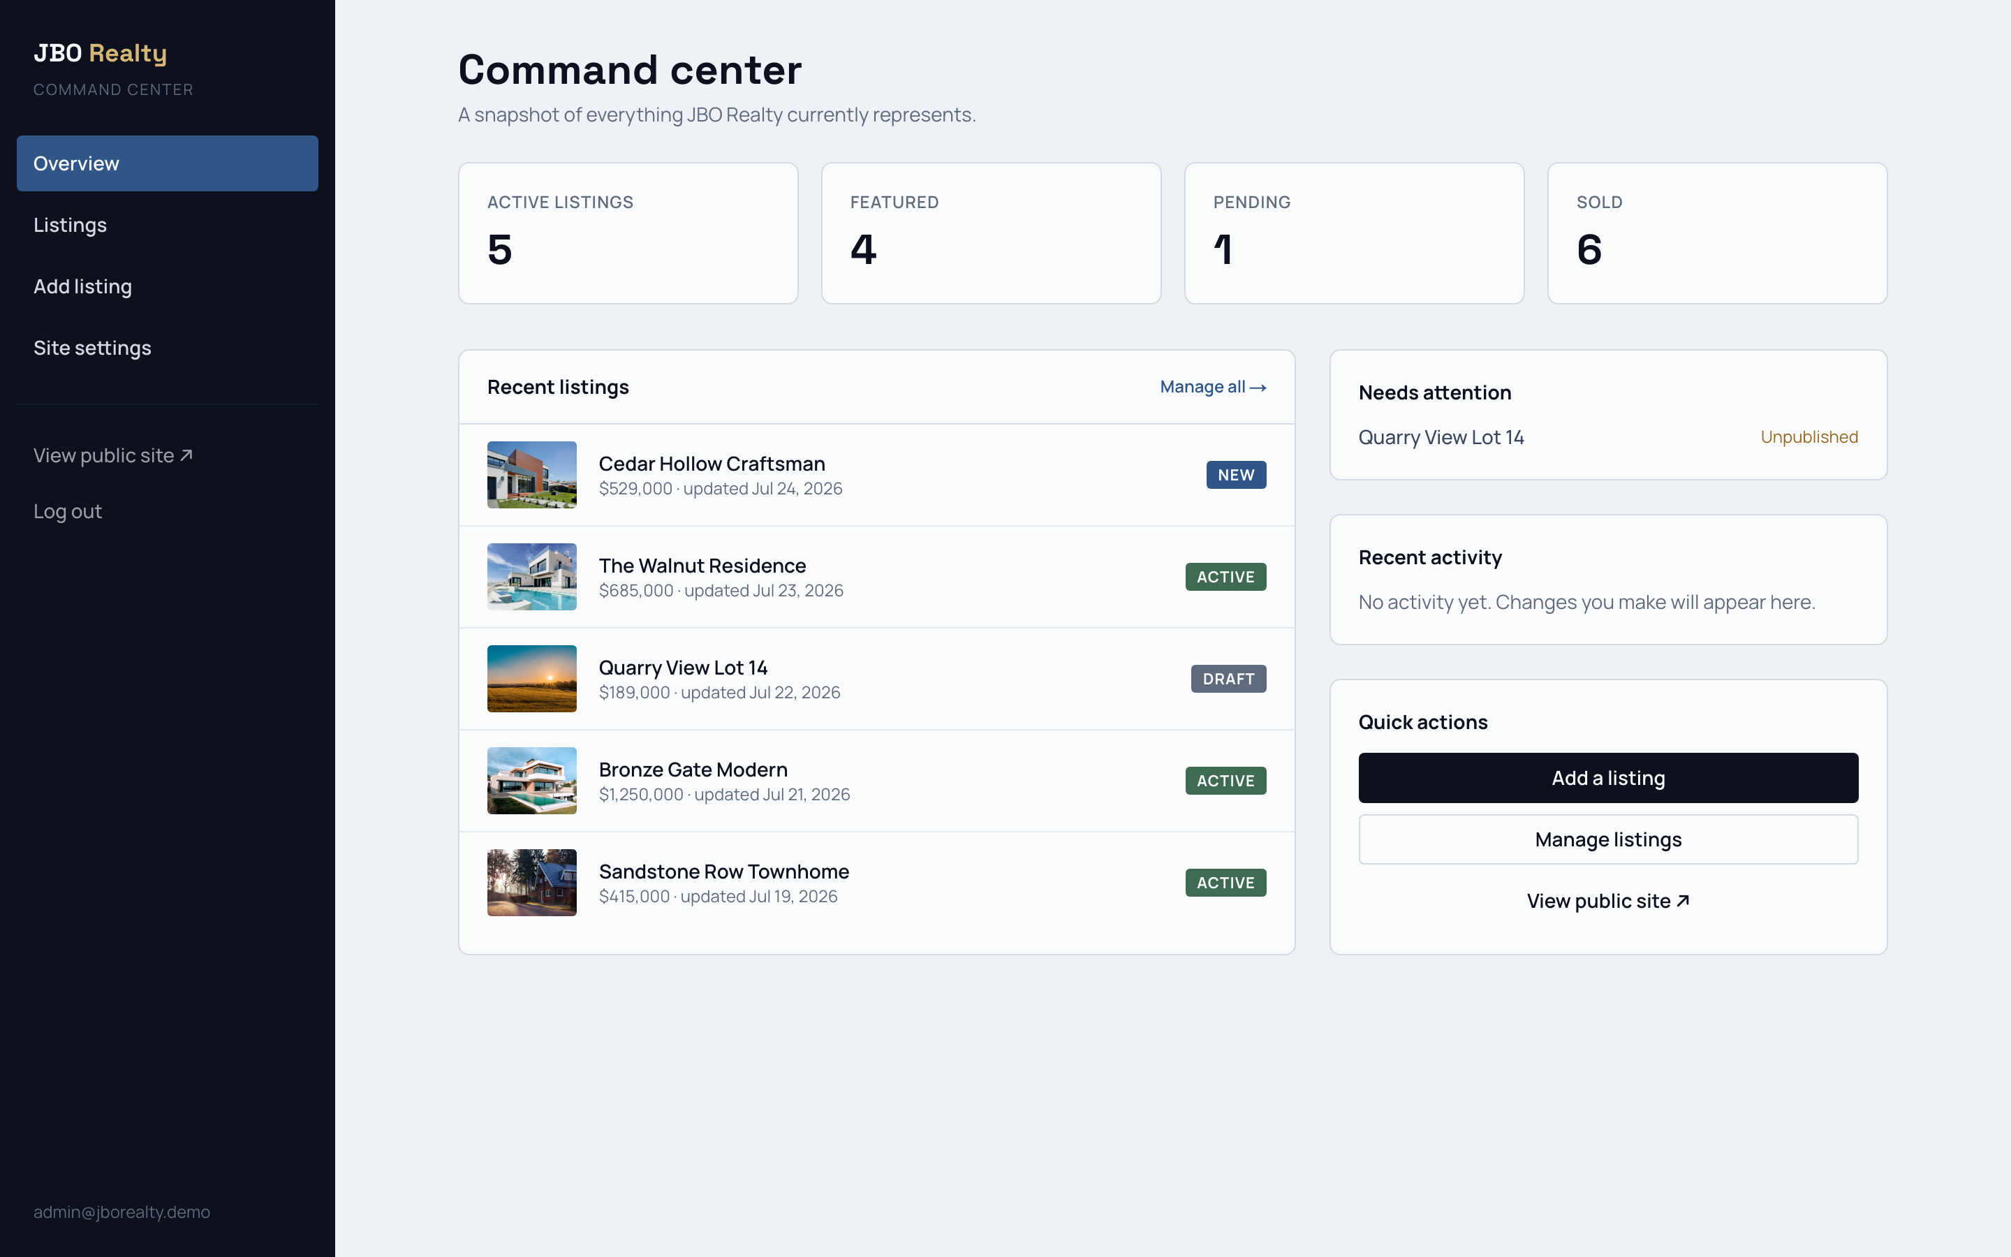The height and width of the screenshot is (1257, 2011).
Task: Click ACTIVE badge on Bronze Gate Modern
Action: [1225, 781]
